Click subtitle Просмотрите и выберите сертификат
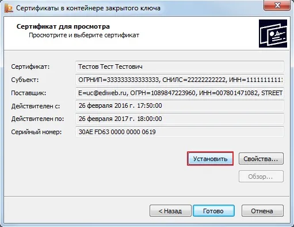Viewport: 294px width, 227px height. 84,36
